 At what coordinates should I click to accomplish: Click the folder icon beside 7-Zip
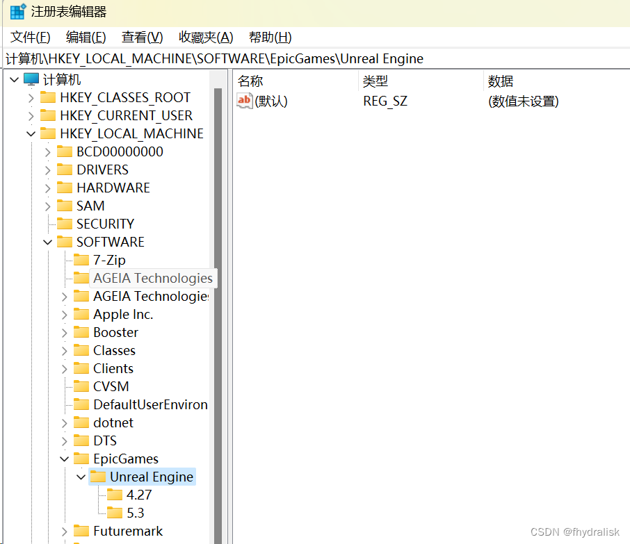pyautogui.click(x=81, y=260)
